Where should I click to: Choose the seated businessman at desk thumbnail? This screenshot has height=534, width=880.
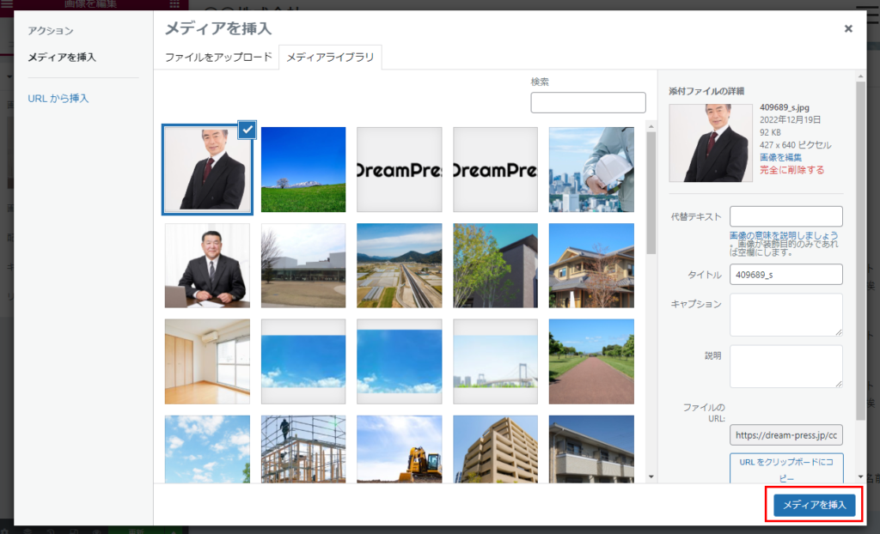pos(207,265)
